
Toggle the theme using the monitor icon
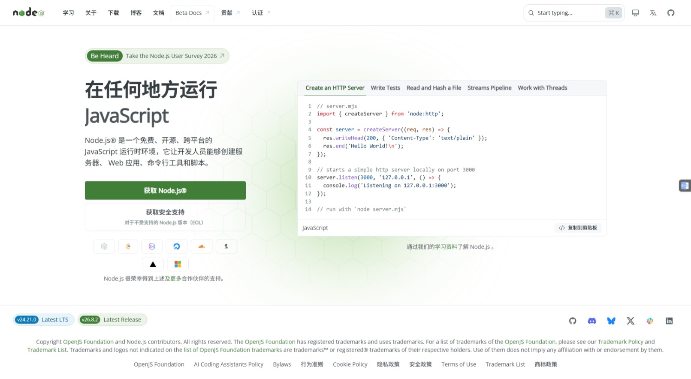coord(635,13)
